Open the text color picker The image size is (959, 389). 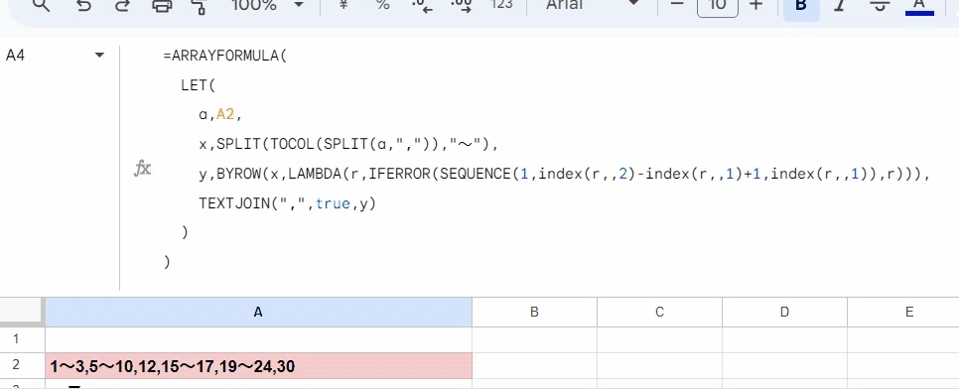pos(919,7)
